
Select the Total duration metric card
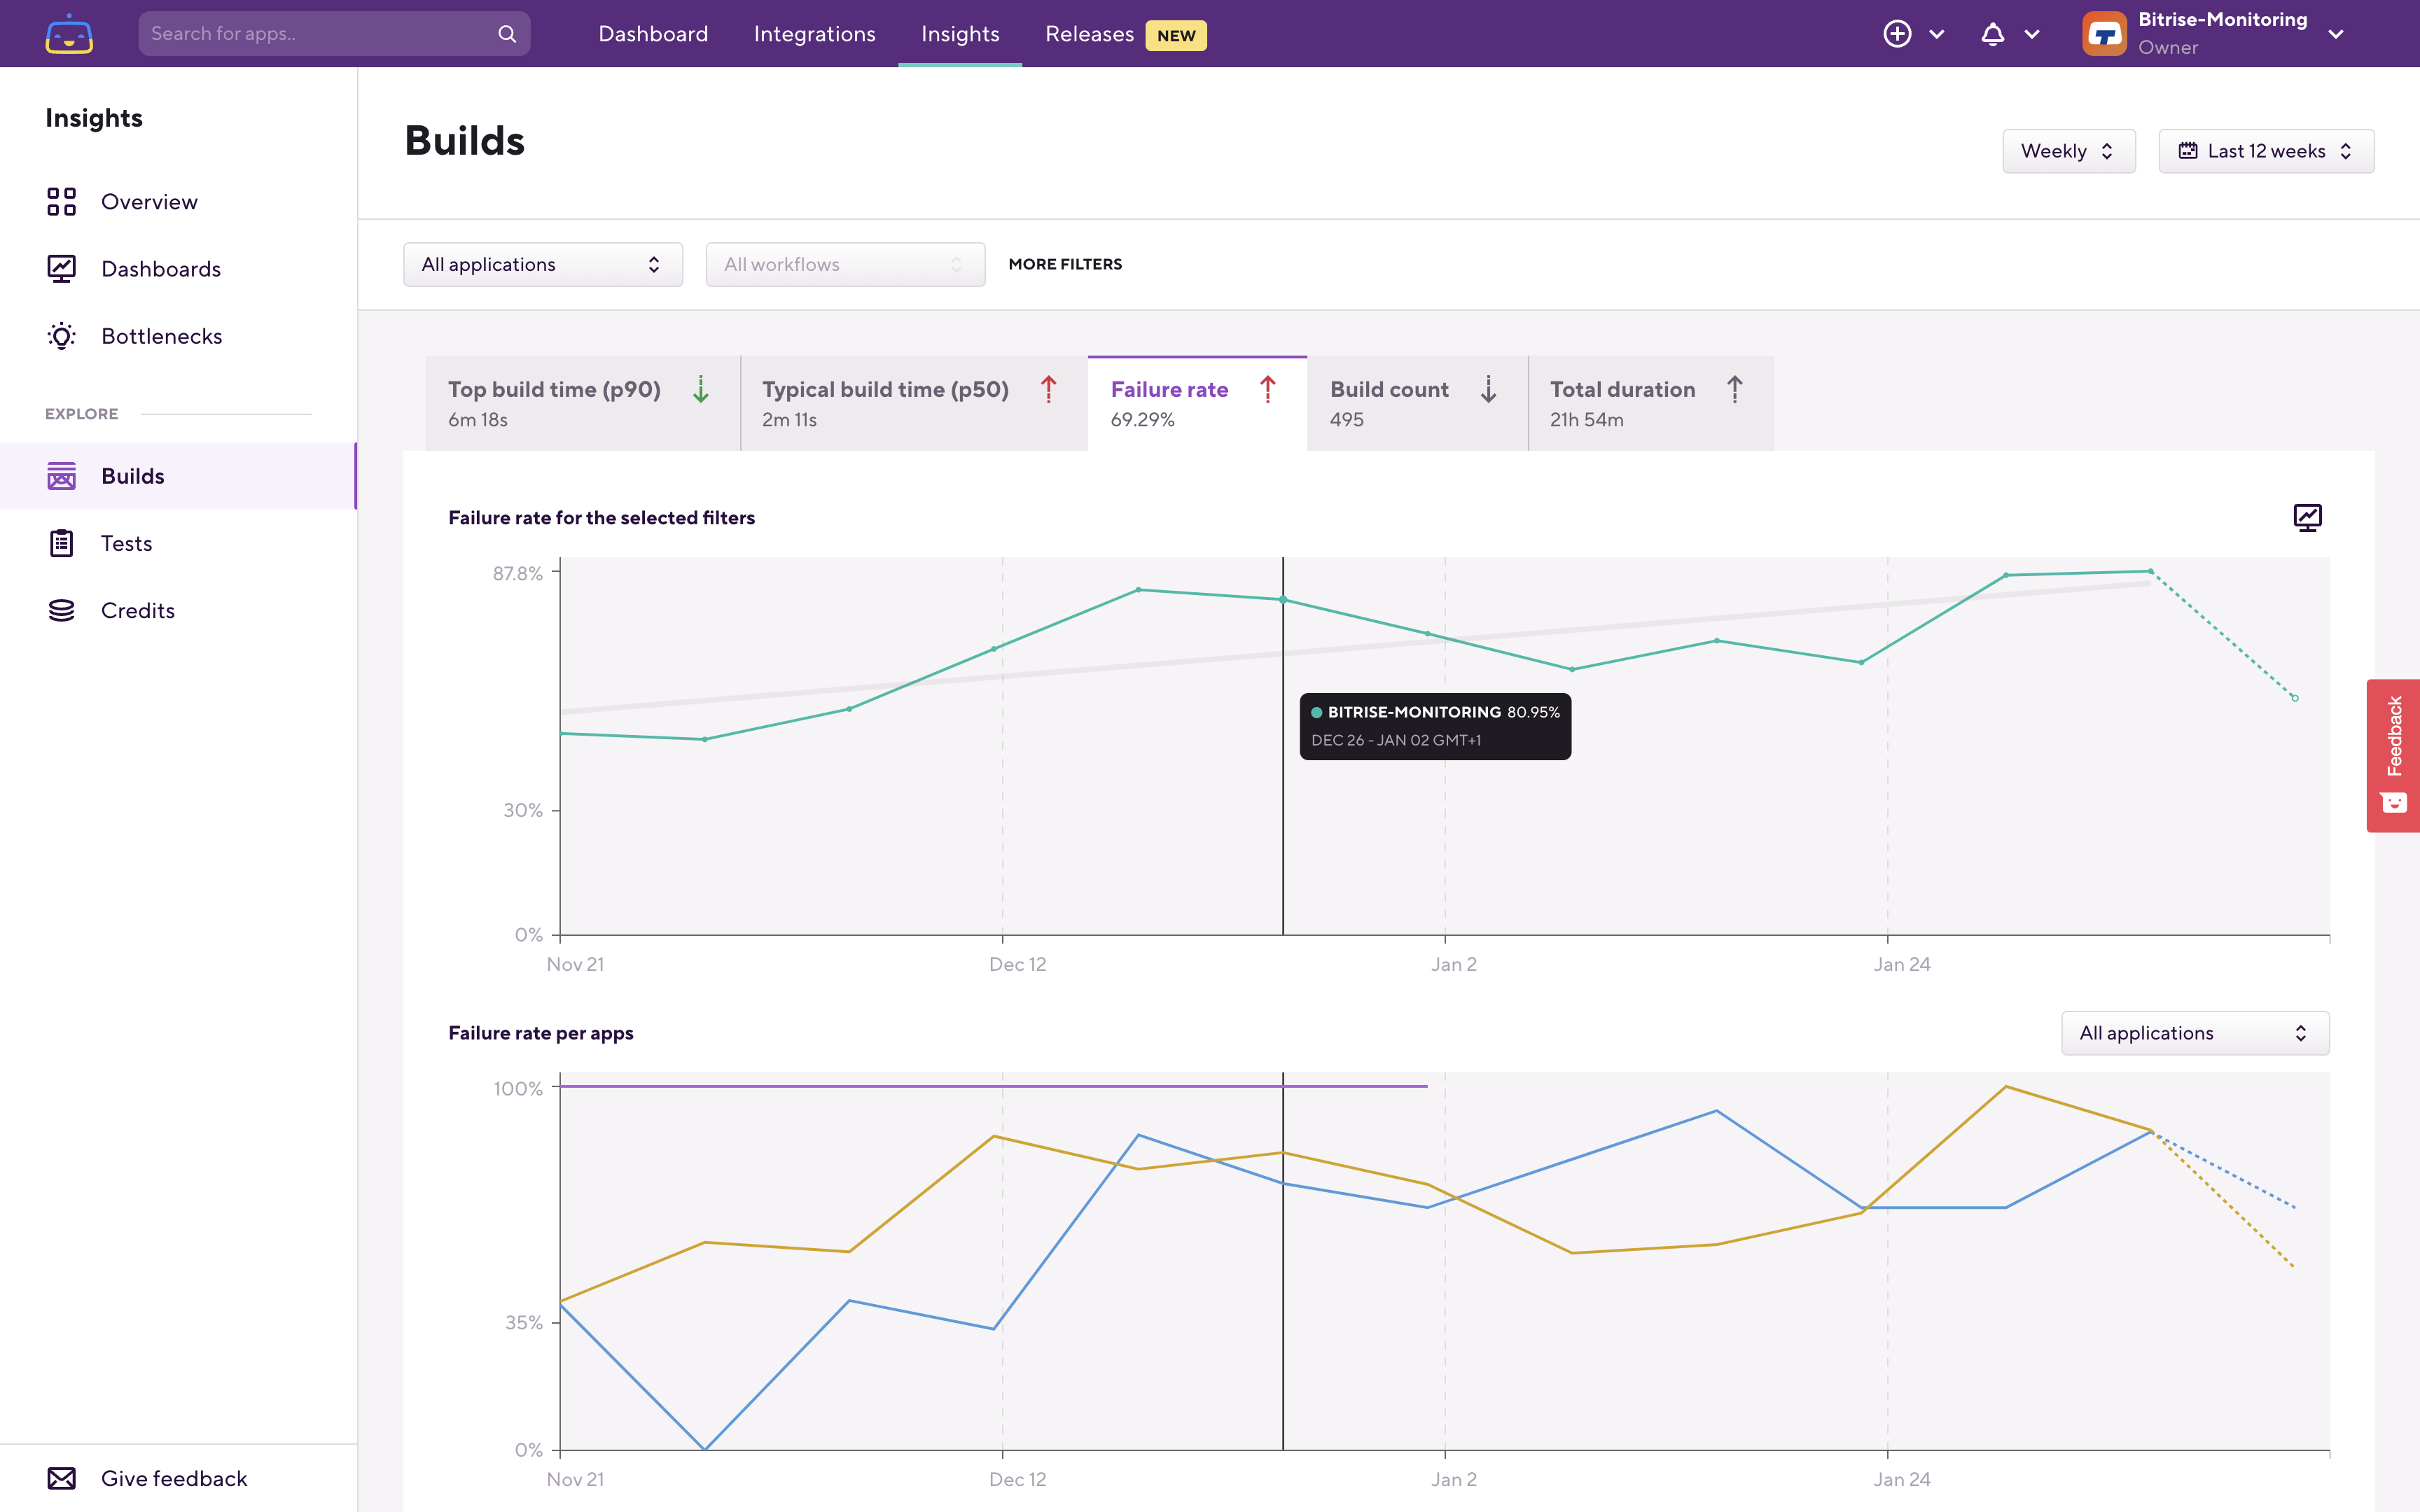coord(1640,402)
